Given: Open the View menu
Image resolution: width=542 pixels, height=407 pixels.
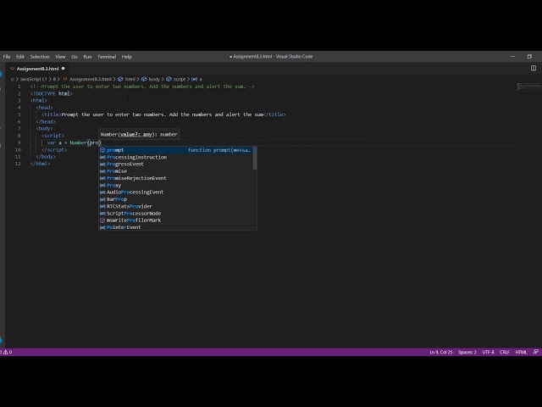Looking at the screenshot, I should pos(60,57).
